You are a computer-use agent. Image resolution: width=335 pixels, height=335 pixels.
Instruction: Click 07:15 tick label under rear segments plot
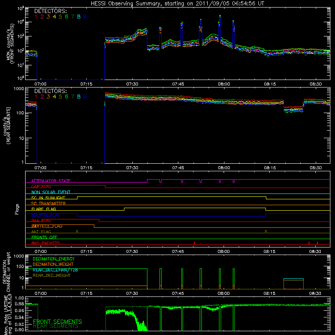[86, 168]
